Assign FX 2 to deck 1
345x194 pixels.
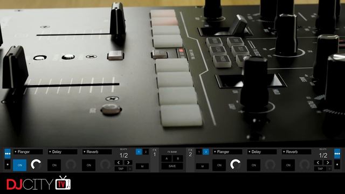pos(199,152)
